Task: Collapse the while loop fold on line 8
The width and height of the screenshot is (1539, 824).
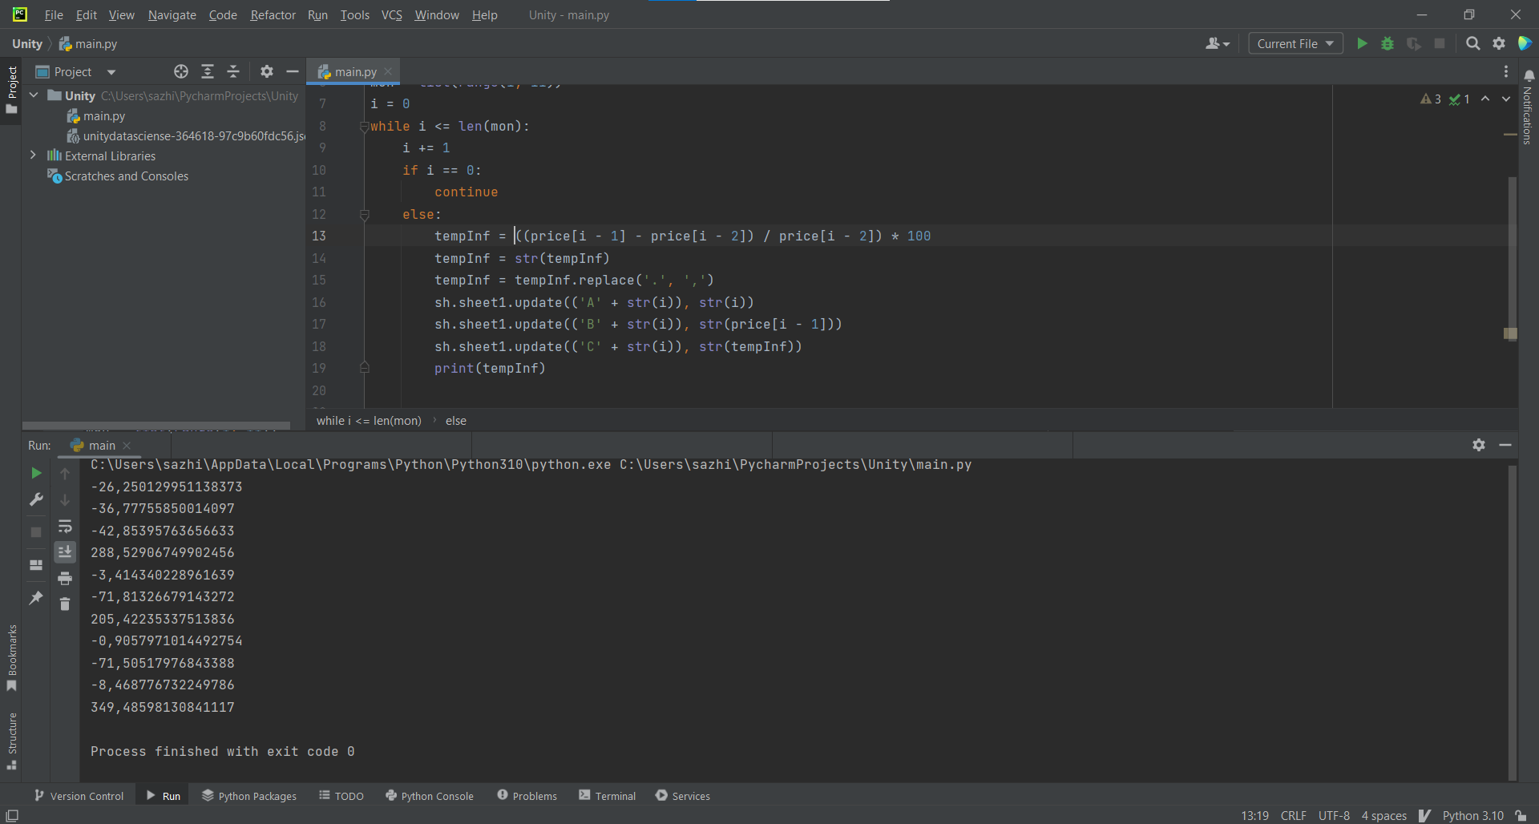Action: [x=366, y=126]
